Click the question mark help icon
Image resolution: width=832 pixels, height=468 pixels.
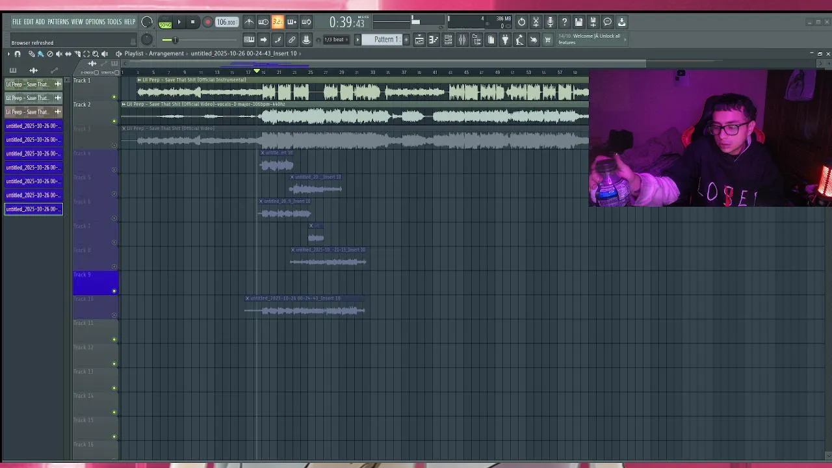pos(564,21)
